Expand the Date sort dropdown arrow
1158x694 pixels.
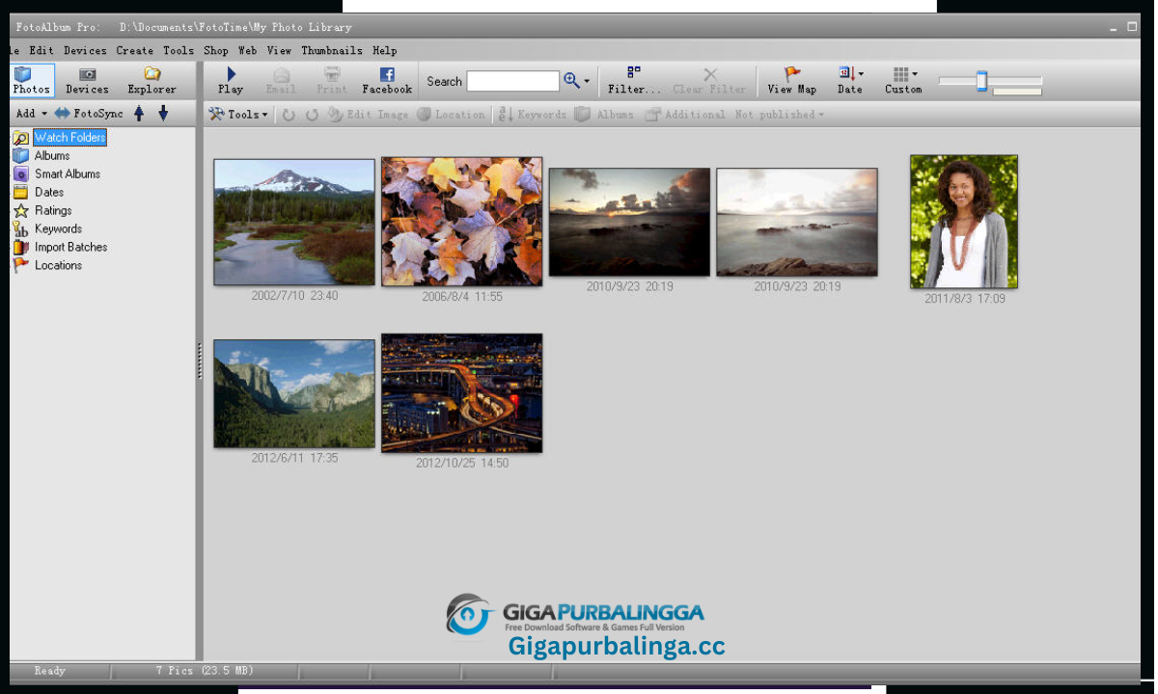point(861,73)
